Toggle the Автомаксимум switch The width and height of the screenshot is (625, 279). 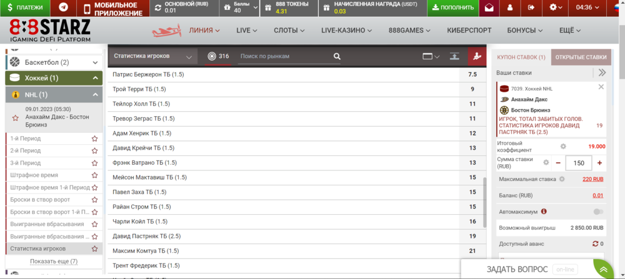coord(598,212)
